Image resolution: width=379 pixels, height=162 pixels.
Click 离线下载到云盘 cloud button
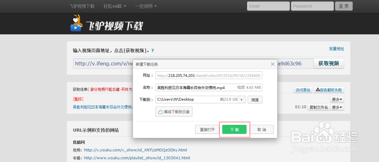pos(174,112)
